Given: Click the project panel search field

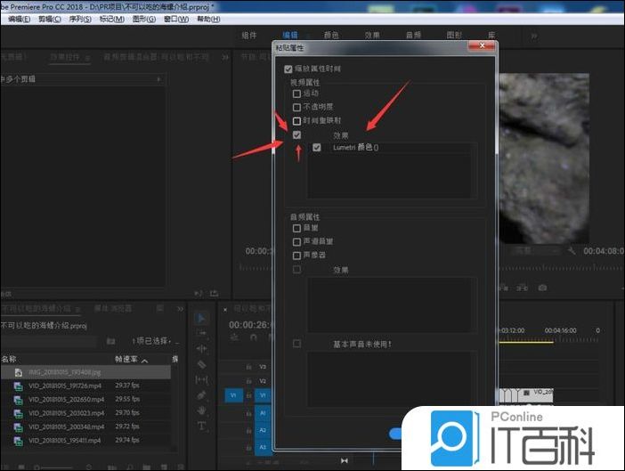Looking at the screenshot, I should coord(49,341).
